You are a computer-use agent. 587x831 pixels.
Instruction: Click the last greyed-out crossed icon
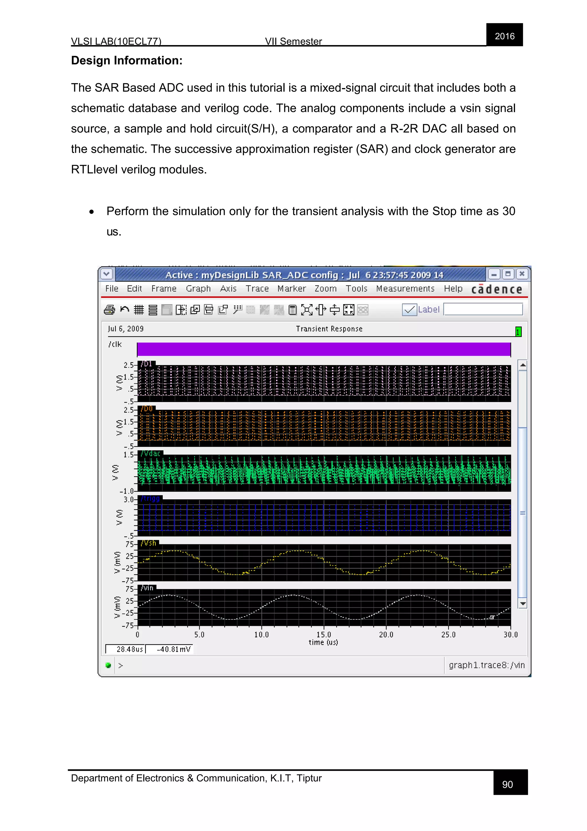[x=363, y=310]
